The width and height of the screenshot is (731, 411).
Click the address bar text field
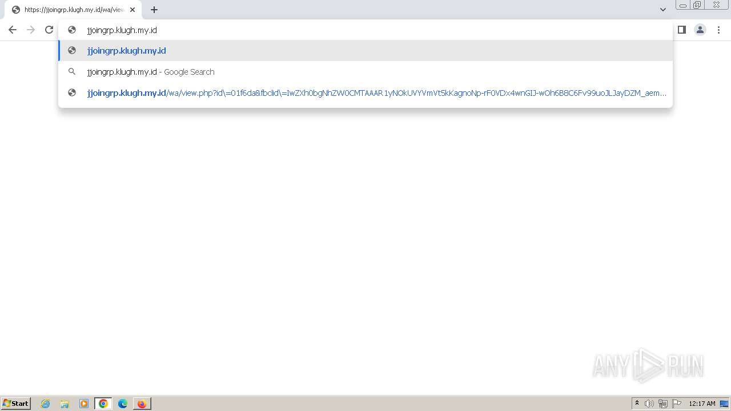click(365, 30)
